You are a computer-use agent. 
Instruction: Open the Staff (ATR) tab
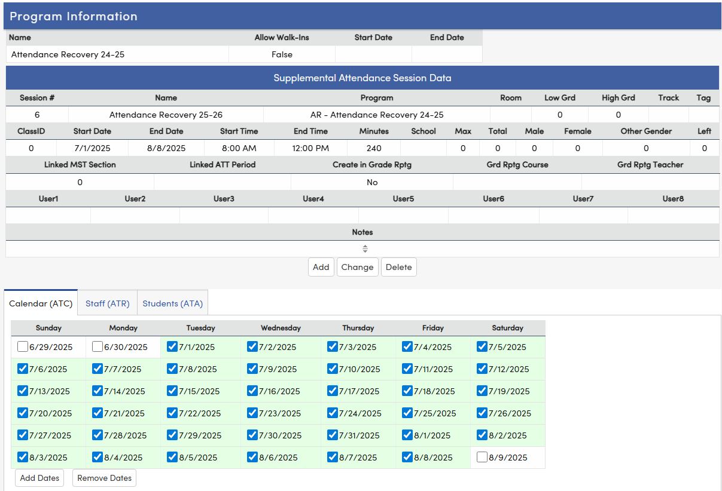click(x=108, y=303)
